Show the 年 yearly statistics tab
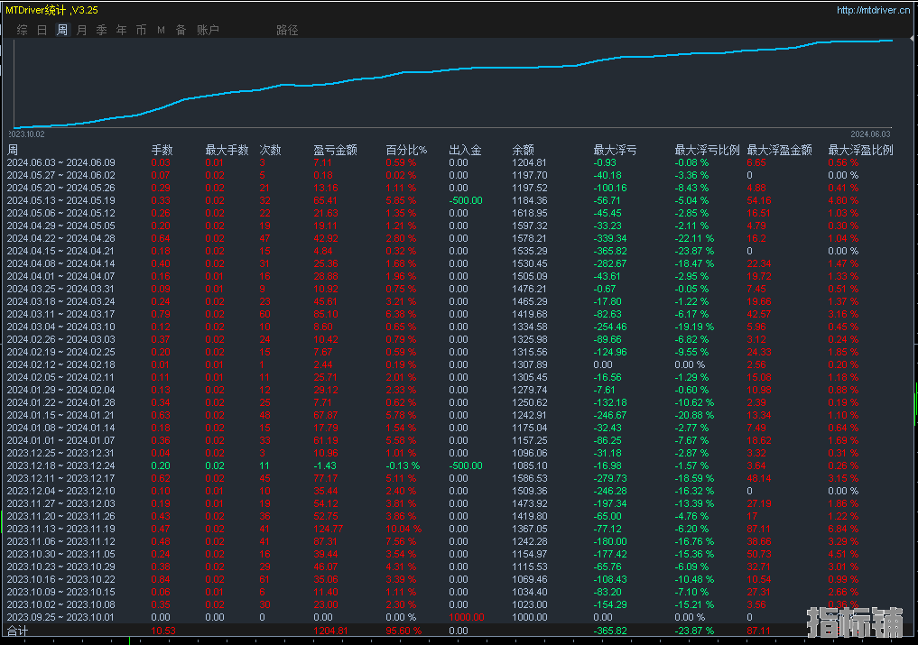The height and width of the screenshot is (645, 918). pyautogui.click(x=121, y=30)
